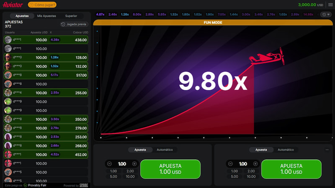
Task: Click right bet amount field 1.00
Action: [243, 164]
